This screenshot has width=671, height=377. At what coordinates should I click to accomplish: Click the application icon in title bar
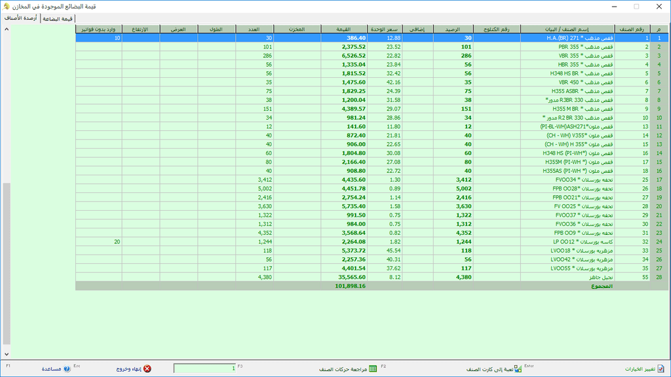pyautogui.click(x=663, y=6)
